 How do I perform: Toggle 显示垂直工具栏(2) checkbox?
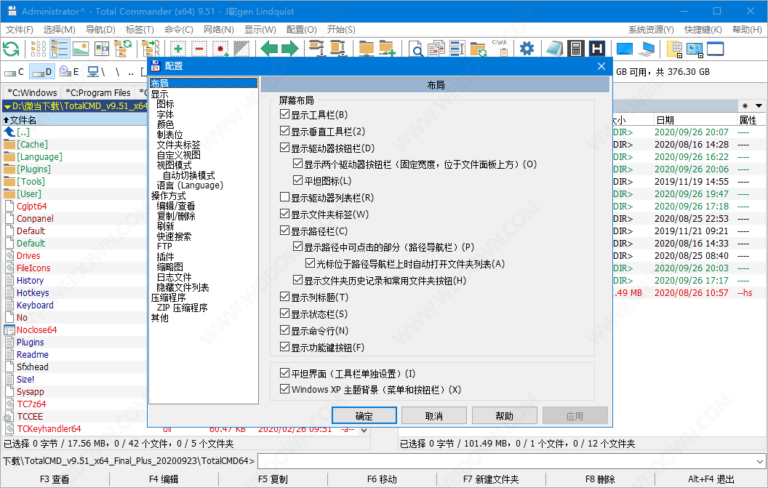coord(284,132)
